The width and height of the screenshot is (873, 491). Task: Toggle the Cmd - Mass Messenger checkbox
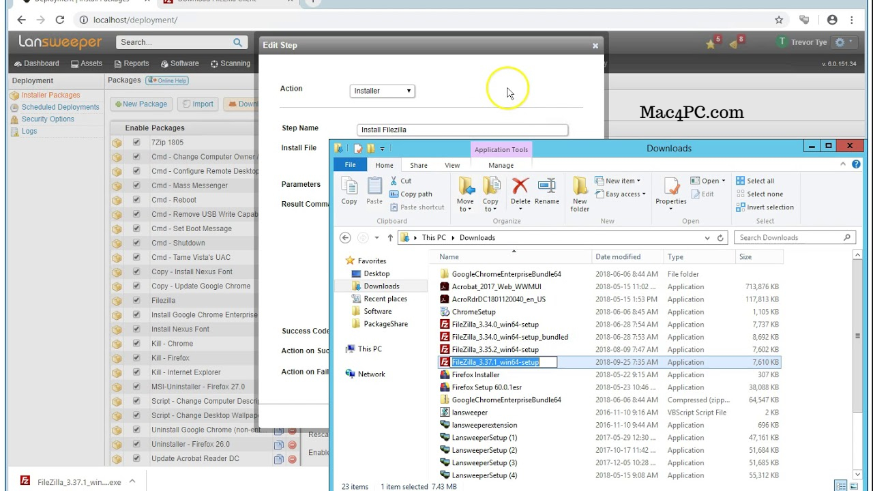pyautogui.click(x=136, y=185)
